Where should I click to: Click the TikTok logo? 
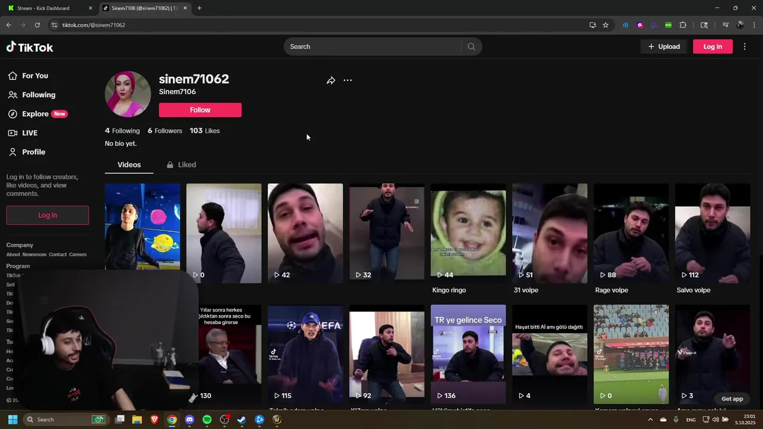30,47
